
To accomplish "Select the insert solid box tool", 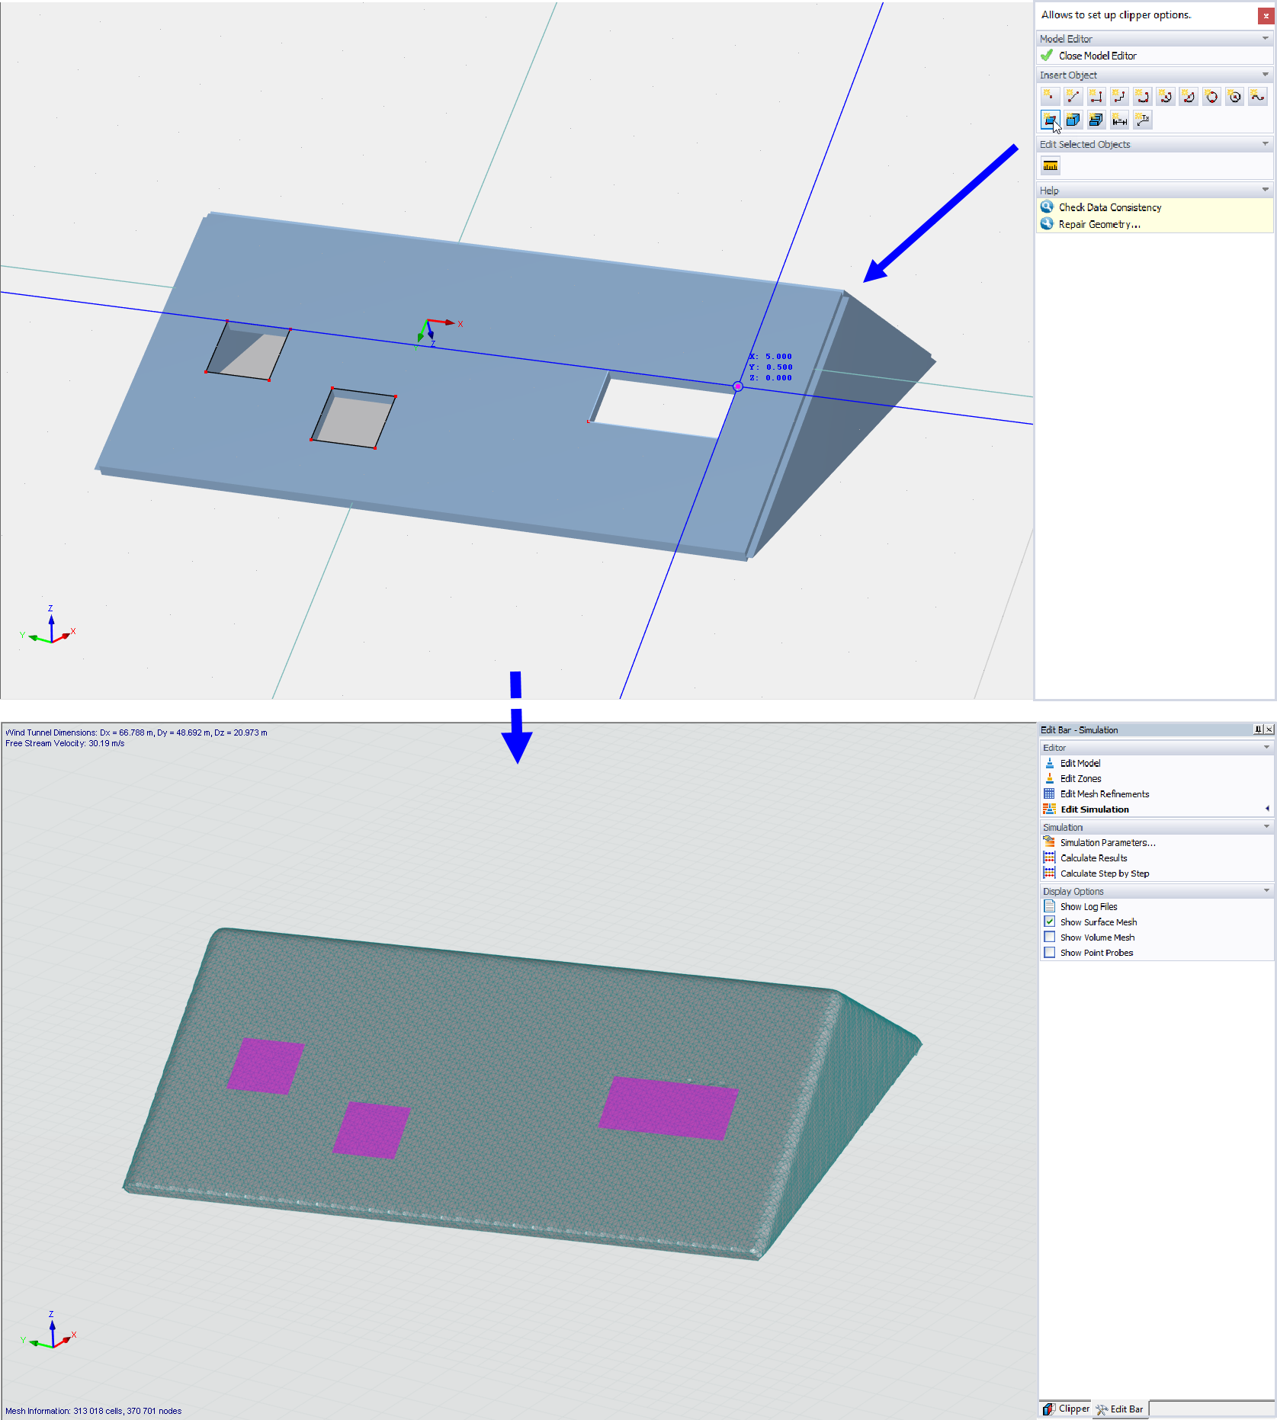I will 1073,120.
